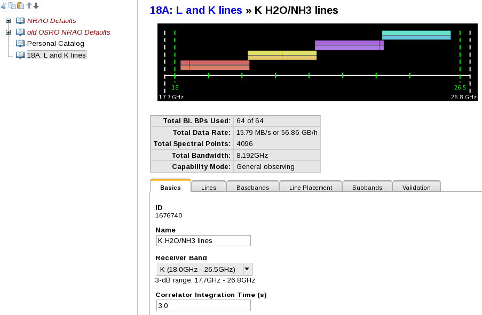Viewport: 482px width, 315px height.
Task: Expand the NRAO Defaults tree node
Action: pyautogui.click(x=8, y=21)
